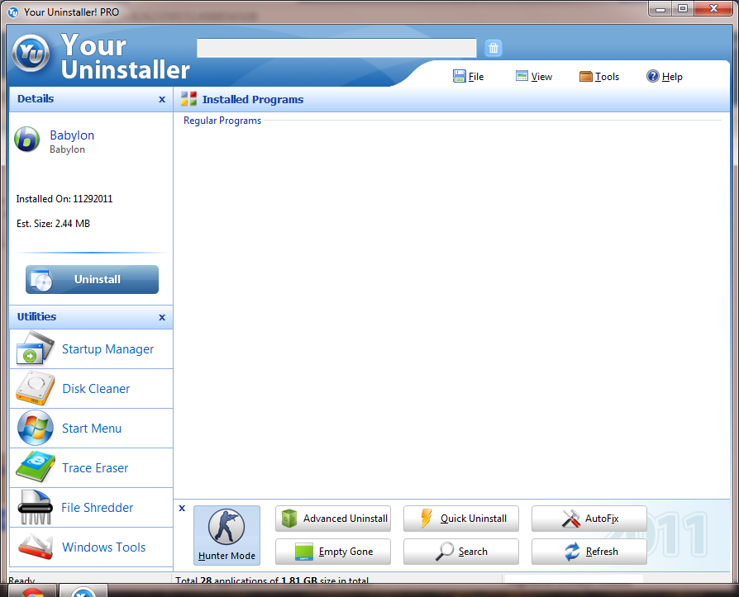The height and width of the screenshot is (597, 739).
Task: Run AutoFix
Action: (589, 519)
